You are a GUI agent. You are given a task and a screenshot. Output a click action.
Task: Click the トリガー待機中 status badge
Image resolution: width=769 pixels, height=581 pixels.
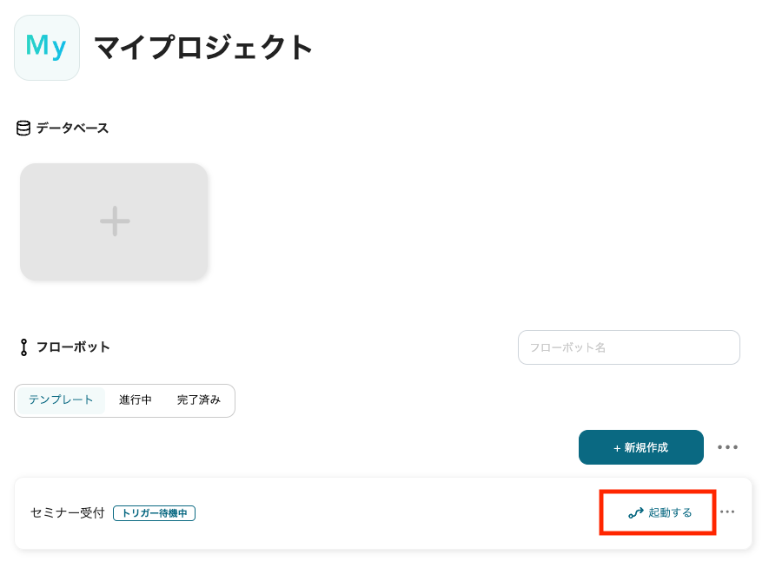(154, 513)
